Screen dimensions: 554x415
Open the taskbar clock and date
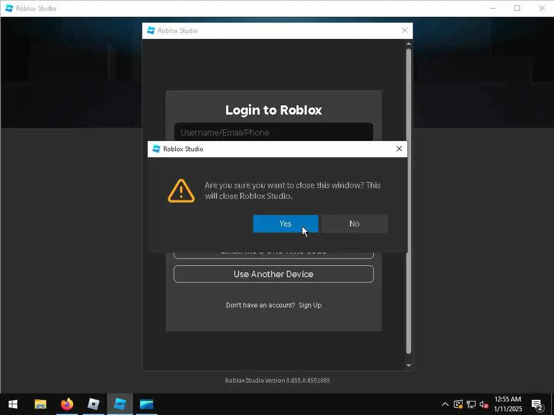coord(507,404)
